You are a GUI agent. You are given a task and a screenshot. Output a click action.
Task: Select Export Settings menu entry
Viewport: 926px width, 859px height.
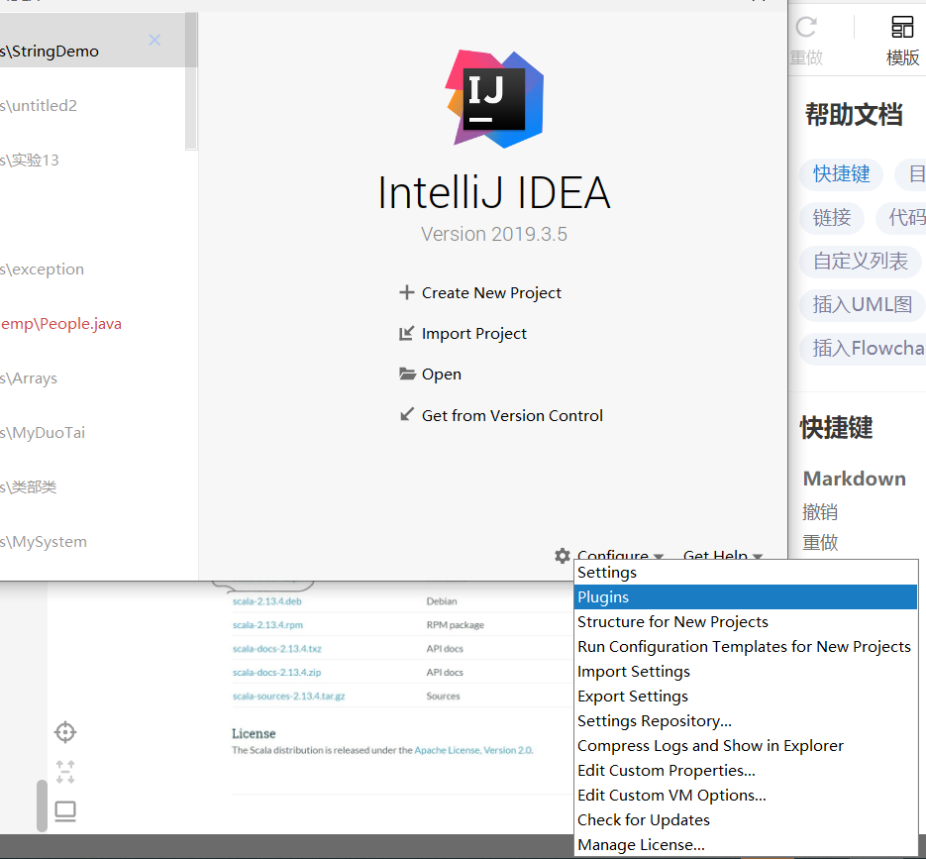746,697
